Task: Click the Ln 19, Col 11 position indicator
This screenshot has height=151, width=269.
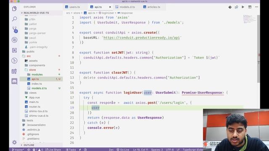Action: pos(141,150)
